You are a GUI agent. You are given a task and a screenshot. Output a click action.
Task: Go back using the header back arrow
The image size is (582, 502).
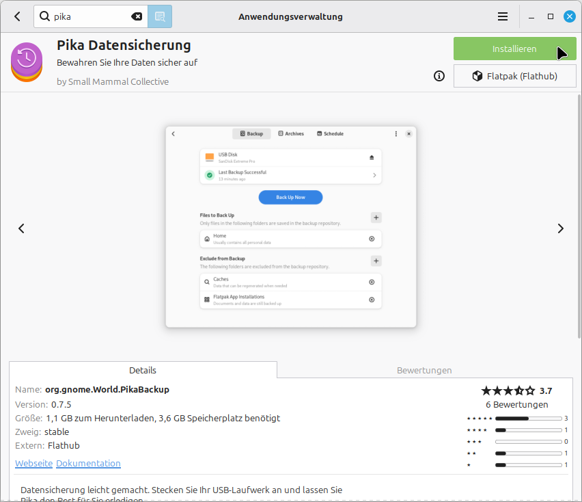point(17,16)
